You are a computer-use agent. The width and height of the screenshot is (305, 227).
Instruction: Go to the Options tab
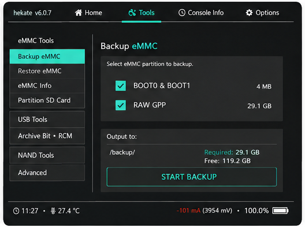tap(262, 13)
